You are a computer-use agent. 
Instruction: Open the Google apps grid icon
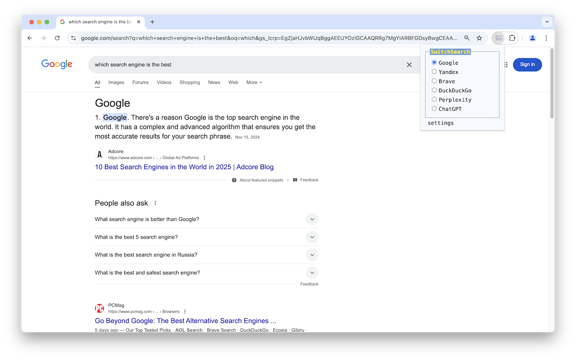click(x=505, y=64)
